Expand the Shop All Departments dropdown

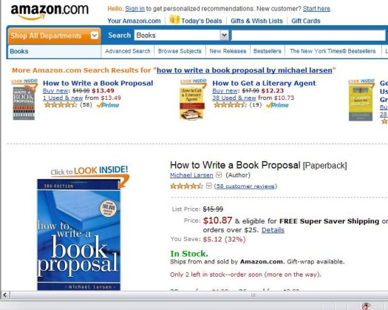click(95, 36)
